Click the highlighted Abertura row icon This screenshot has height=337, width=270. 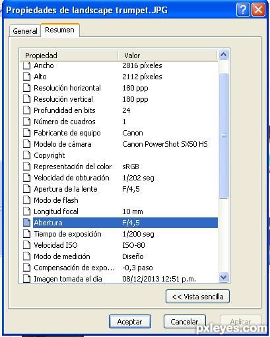click(x=26, y=223)
